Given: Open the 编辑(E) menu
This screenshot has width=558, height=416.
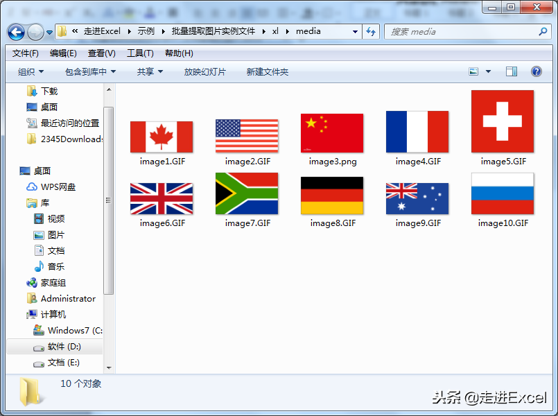Looking at the screenshot, I should [x=63, y=53].
